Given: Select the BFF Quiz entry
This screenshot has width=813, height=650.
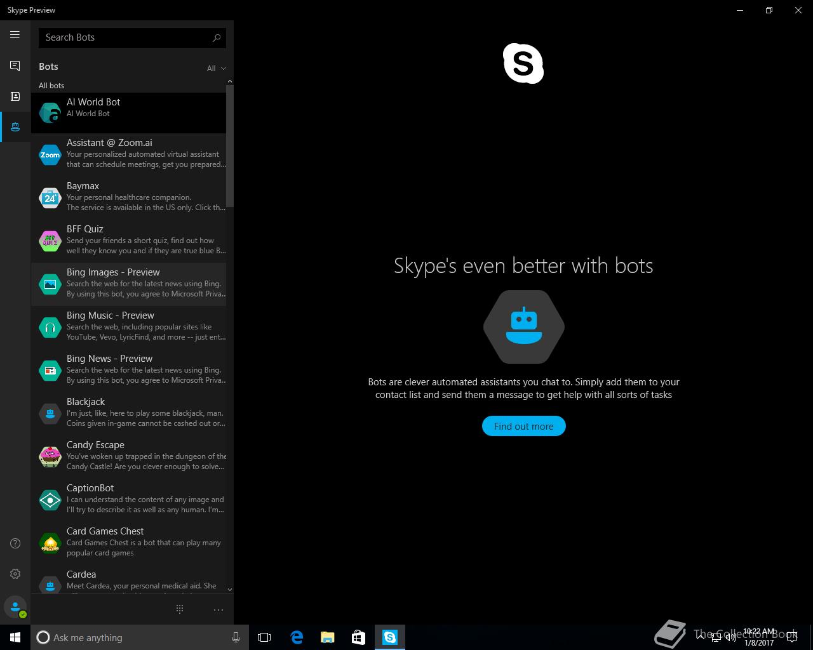Looking at the screenshot, I should coord(128,241).
